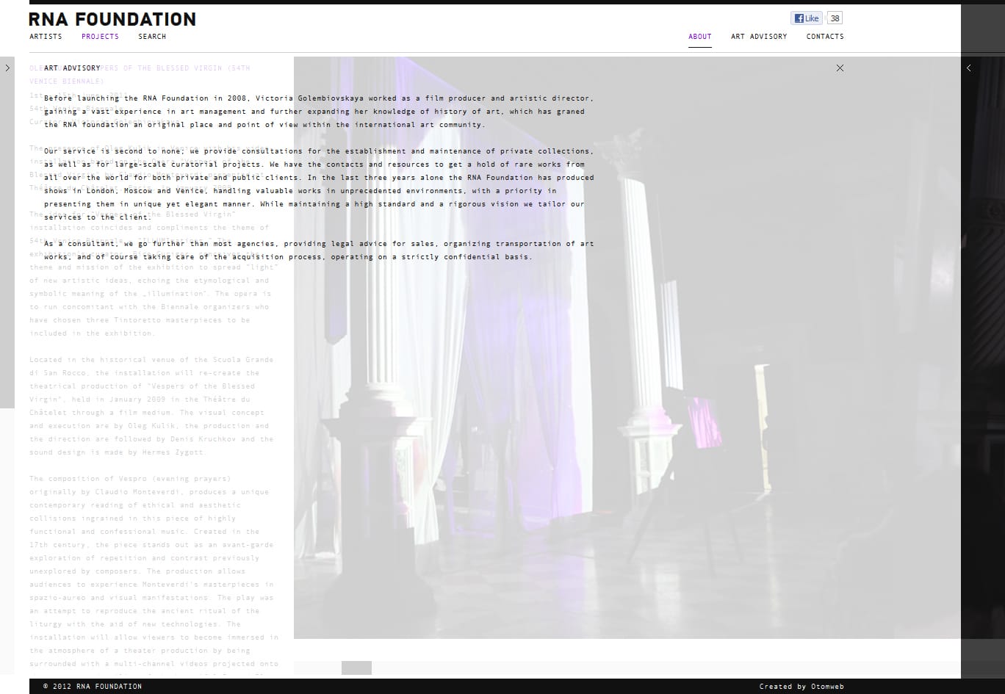Close the Art Advisory overlay with X
The height and width of the screenshot is (694, 1005).
click(840, 68)
